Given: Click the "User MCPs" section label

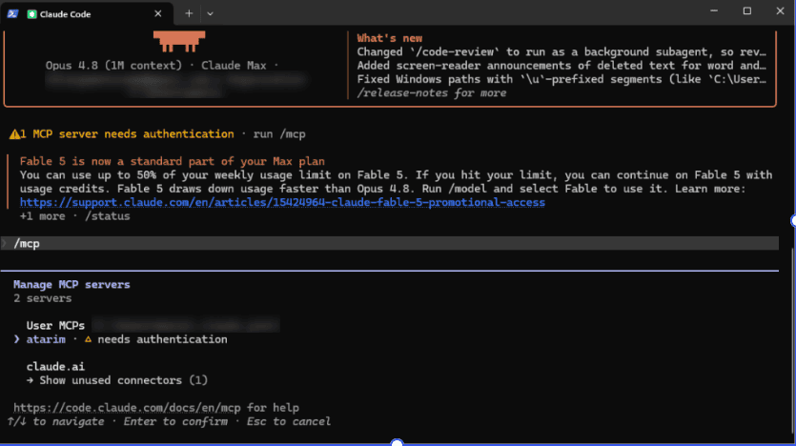Looking at the screenshot, I should tap(55, 326).
